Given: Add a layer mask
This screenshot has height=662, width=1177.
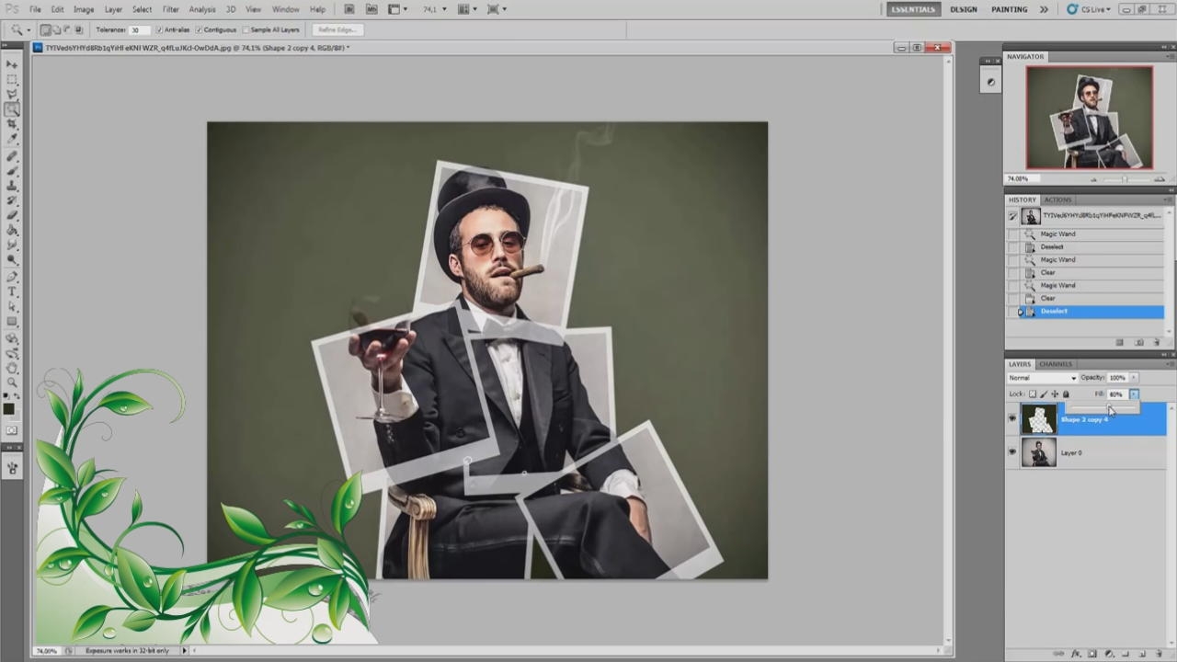Looking at the screenshot, I should pyautogui.click(x=1092, y=654).
